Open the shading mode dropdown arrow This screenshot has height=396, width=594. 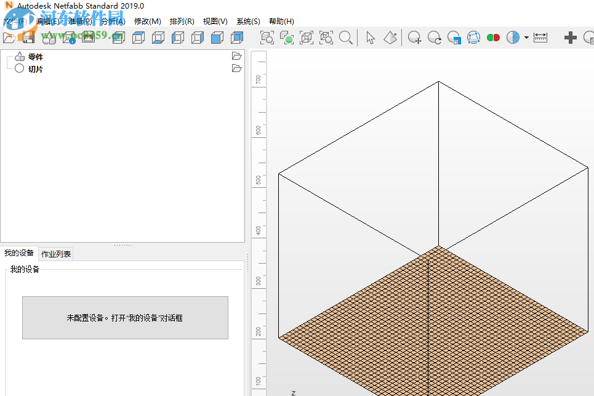coord(525,38)
